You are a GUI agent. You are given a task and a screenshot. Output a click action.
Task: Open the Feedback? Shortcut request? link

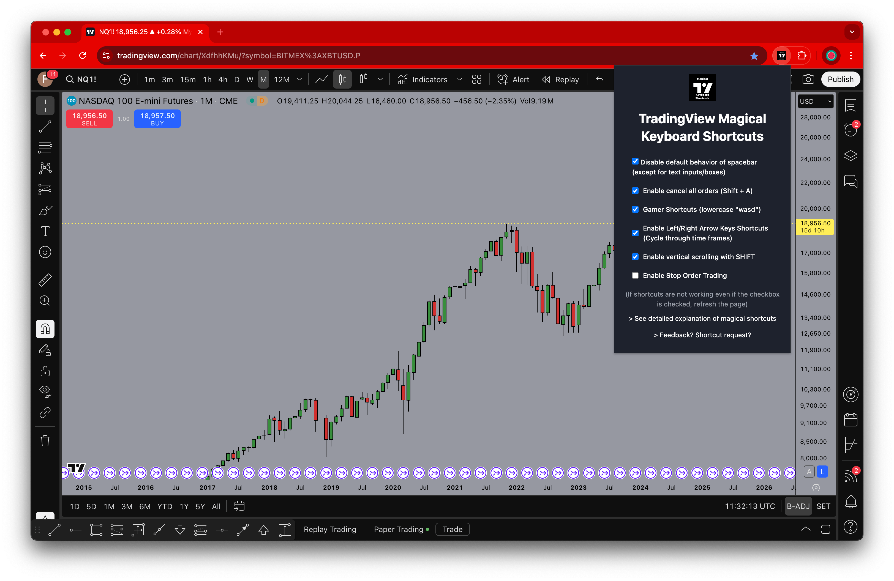click(702, 335)
